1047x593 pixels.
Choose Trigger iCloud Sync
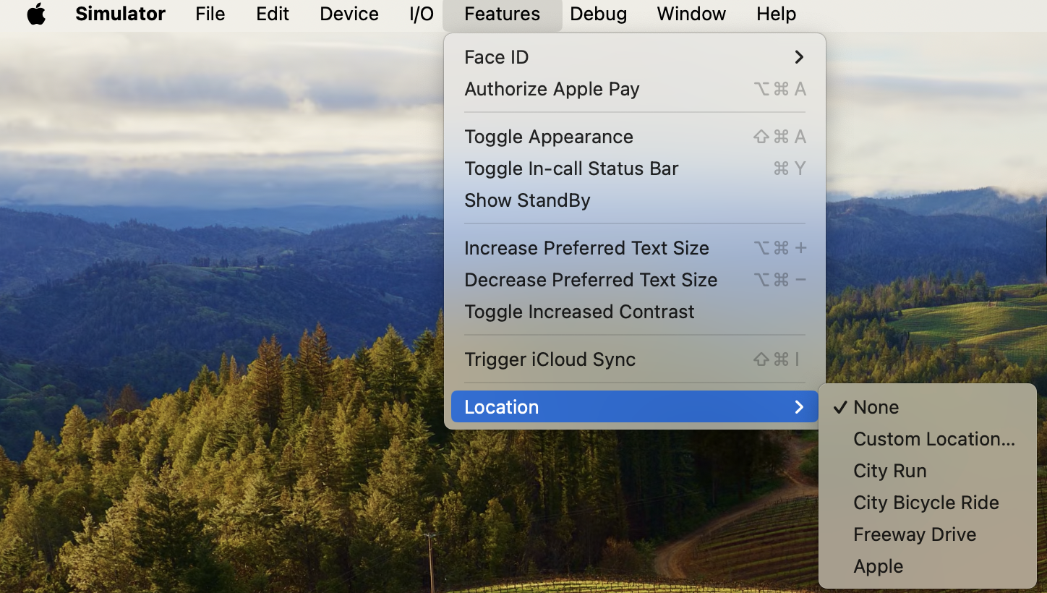635,359
